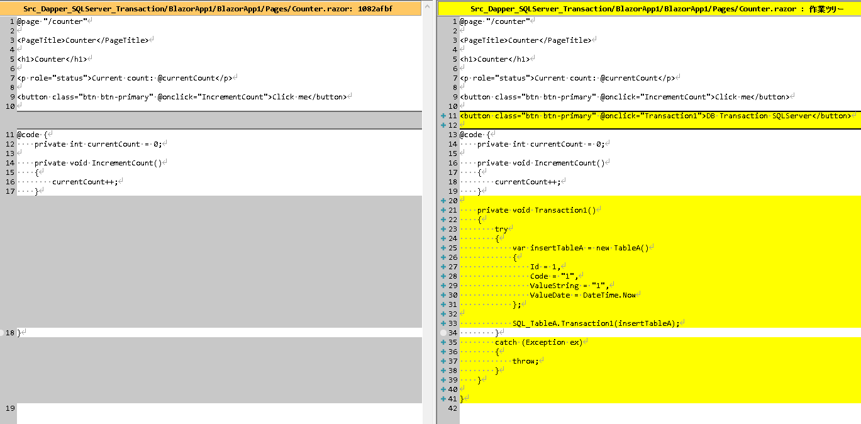Click the plus icon beside the ValueDate line
Viewport: 861px width, 424px height.
pos(444,295)
